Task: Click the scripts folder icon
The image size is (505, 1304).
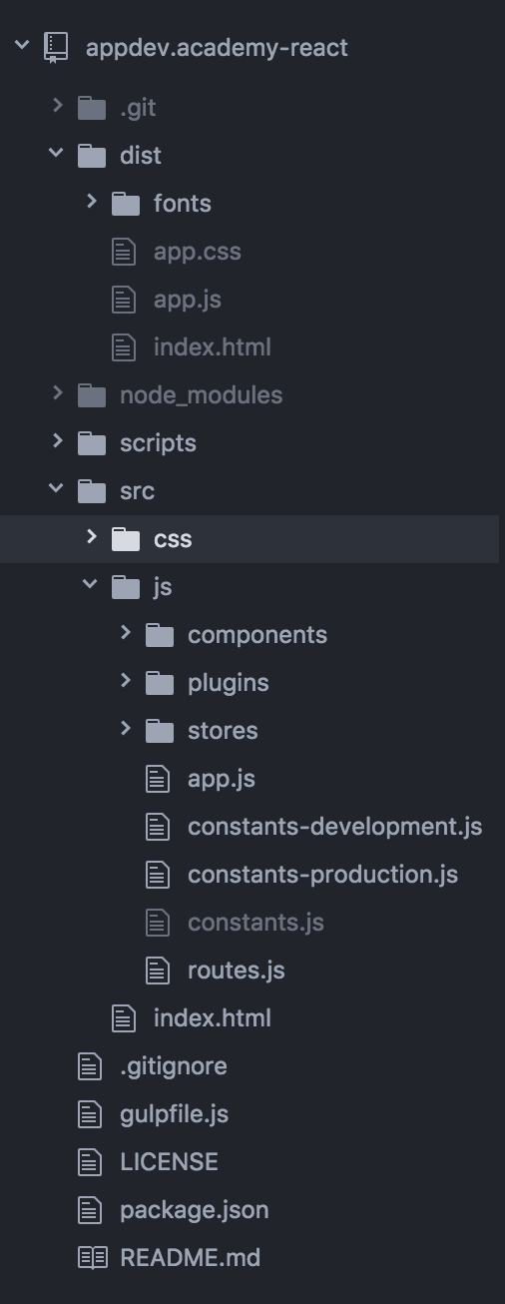Action: point(92,442)
